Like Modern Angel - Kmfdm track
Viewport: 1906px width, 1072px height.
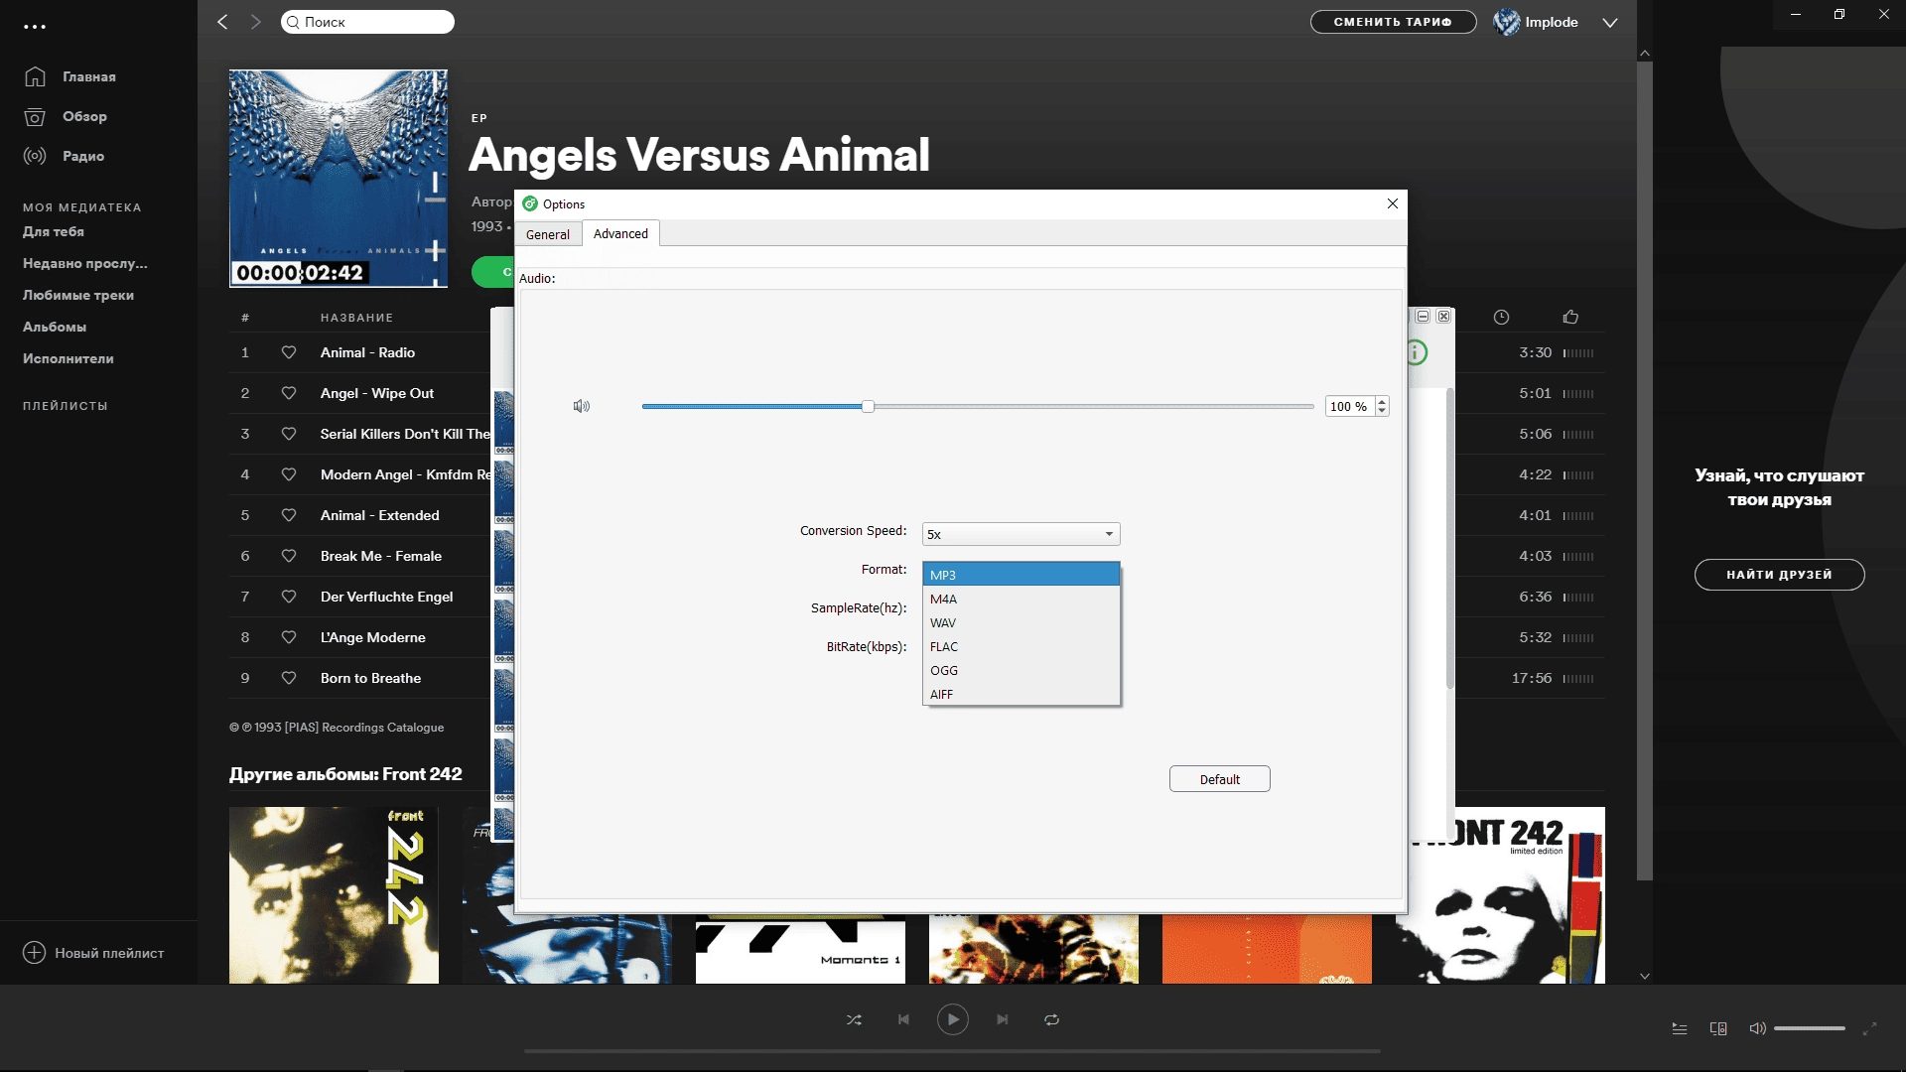[x=289, y=474]
